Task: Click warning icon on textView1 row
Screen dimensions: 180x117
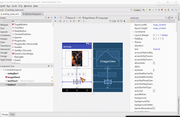Action: coord(52,81)
